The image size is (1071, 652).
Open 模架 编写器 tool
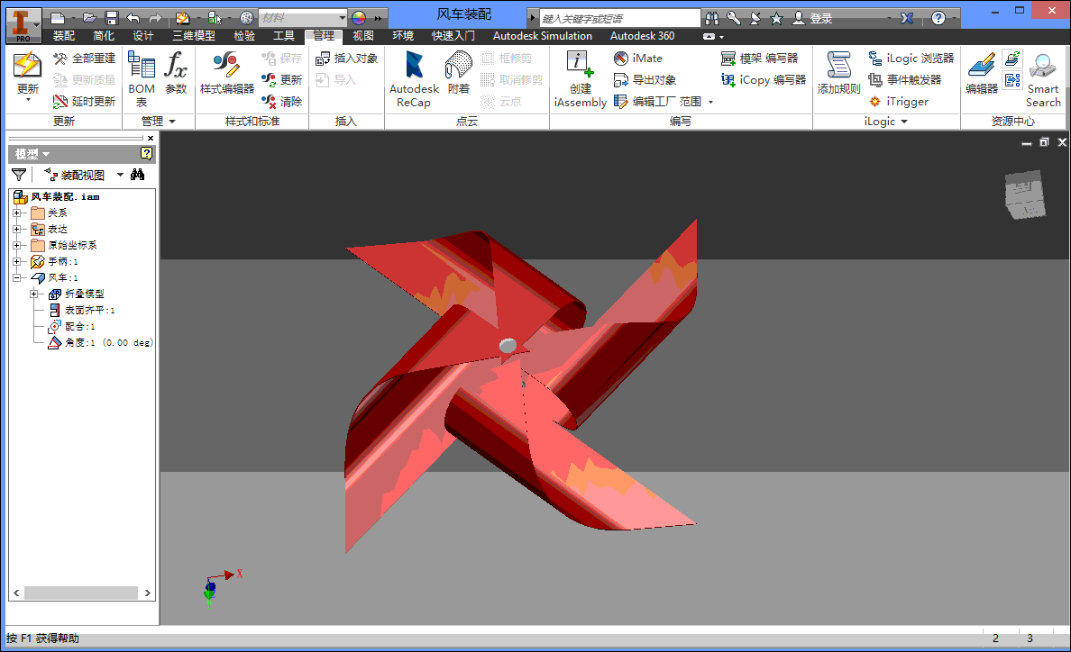[x=760, y=59]
